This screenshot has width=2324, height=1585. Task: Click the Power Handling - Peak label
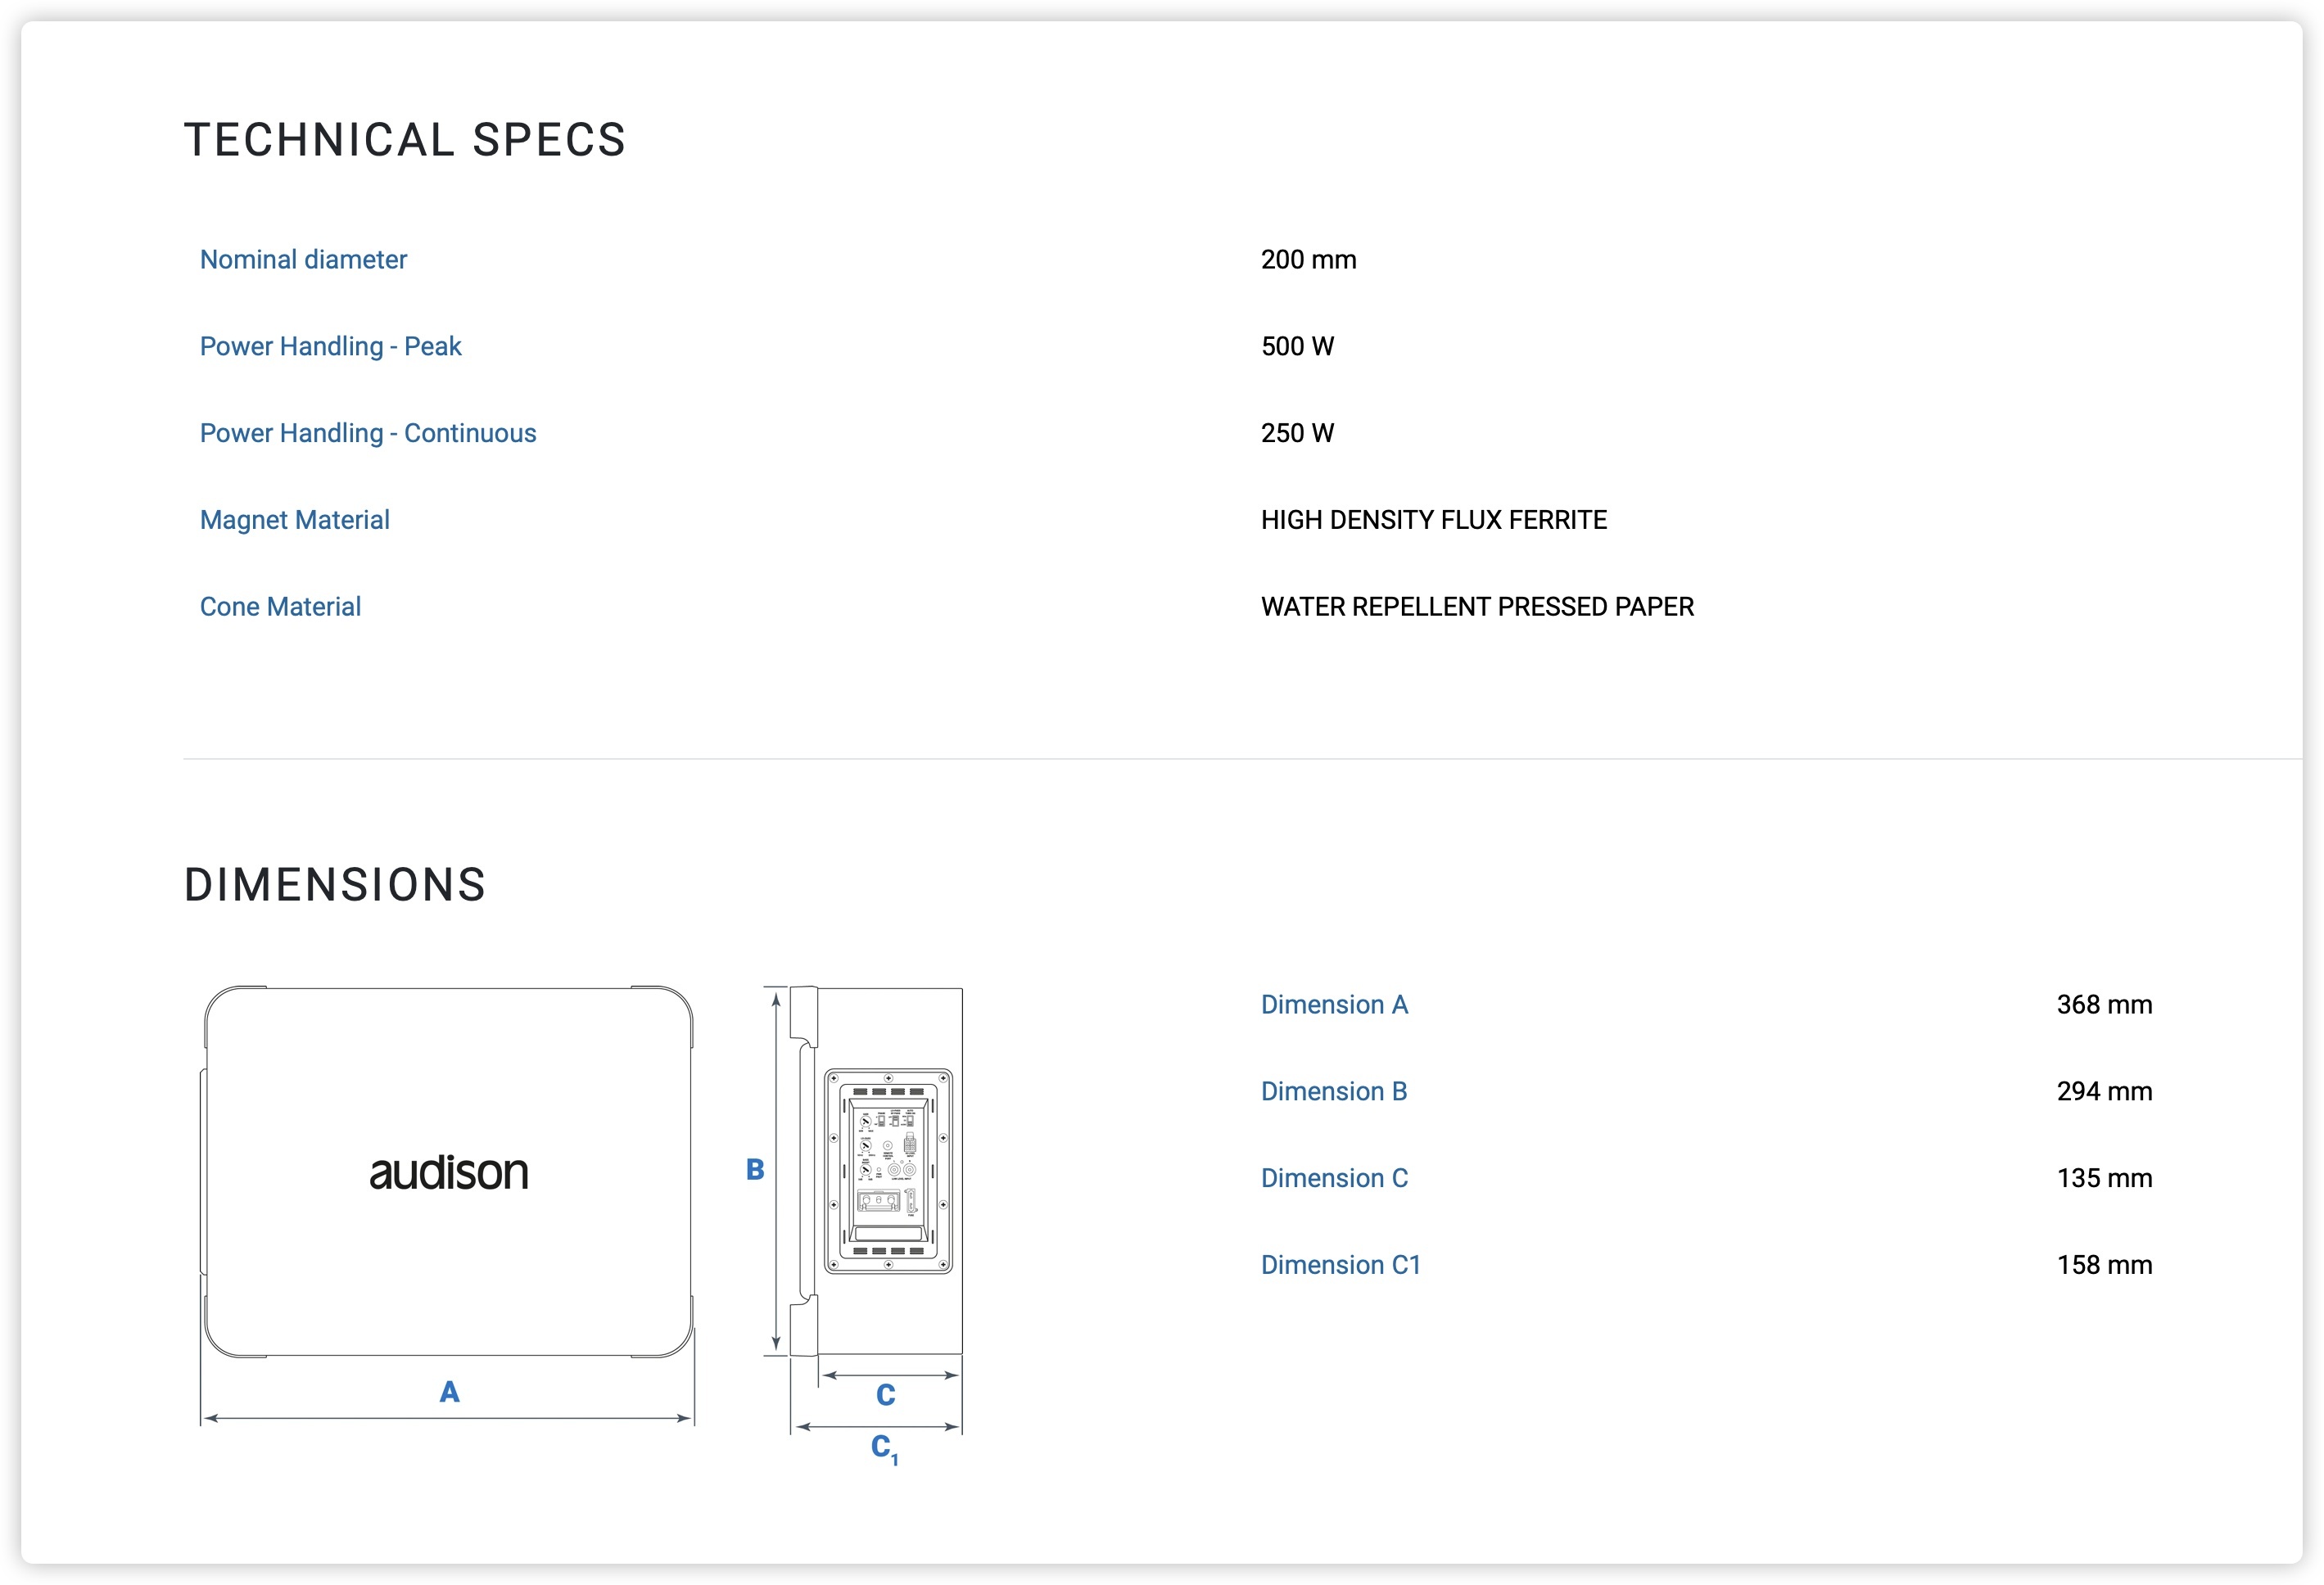click(x=330, y=347)
